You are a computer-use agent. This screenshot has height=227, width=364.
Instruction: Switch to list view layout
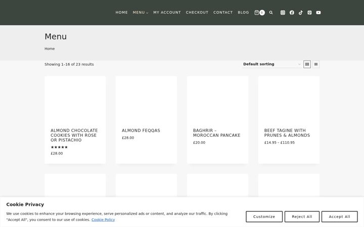(316, 64)
